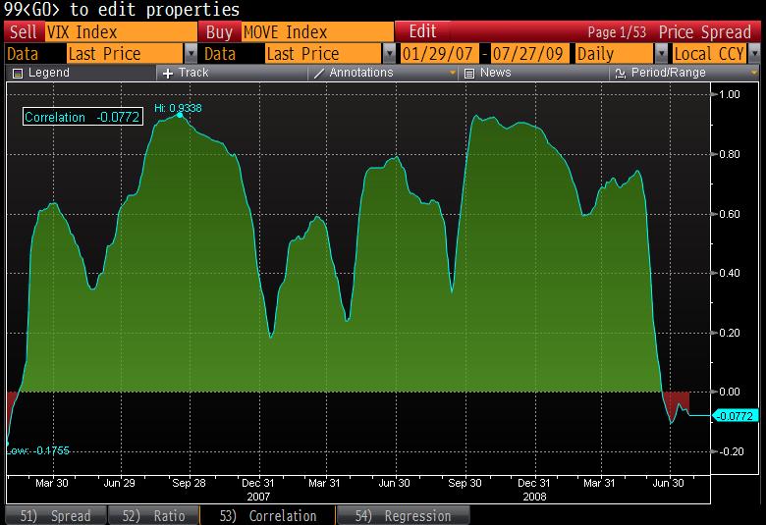
Task: Open the Regression tab
Action: coord(403,515)
